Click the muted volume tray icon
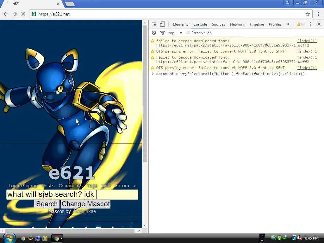This screenshot has height=243, width=324. 300,238
